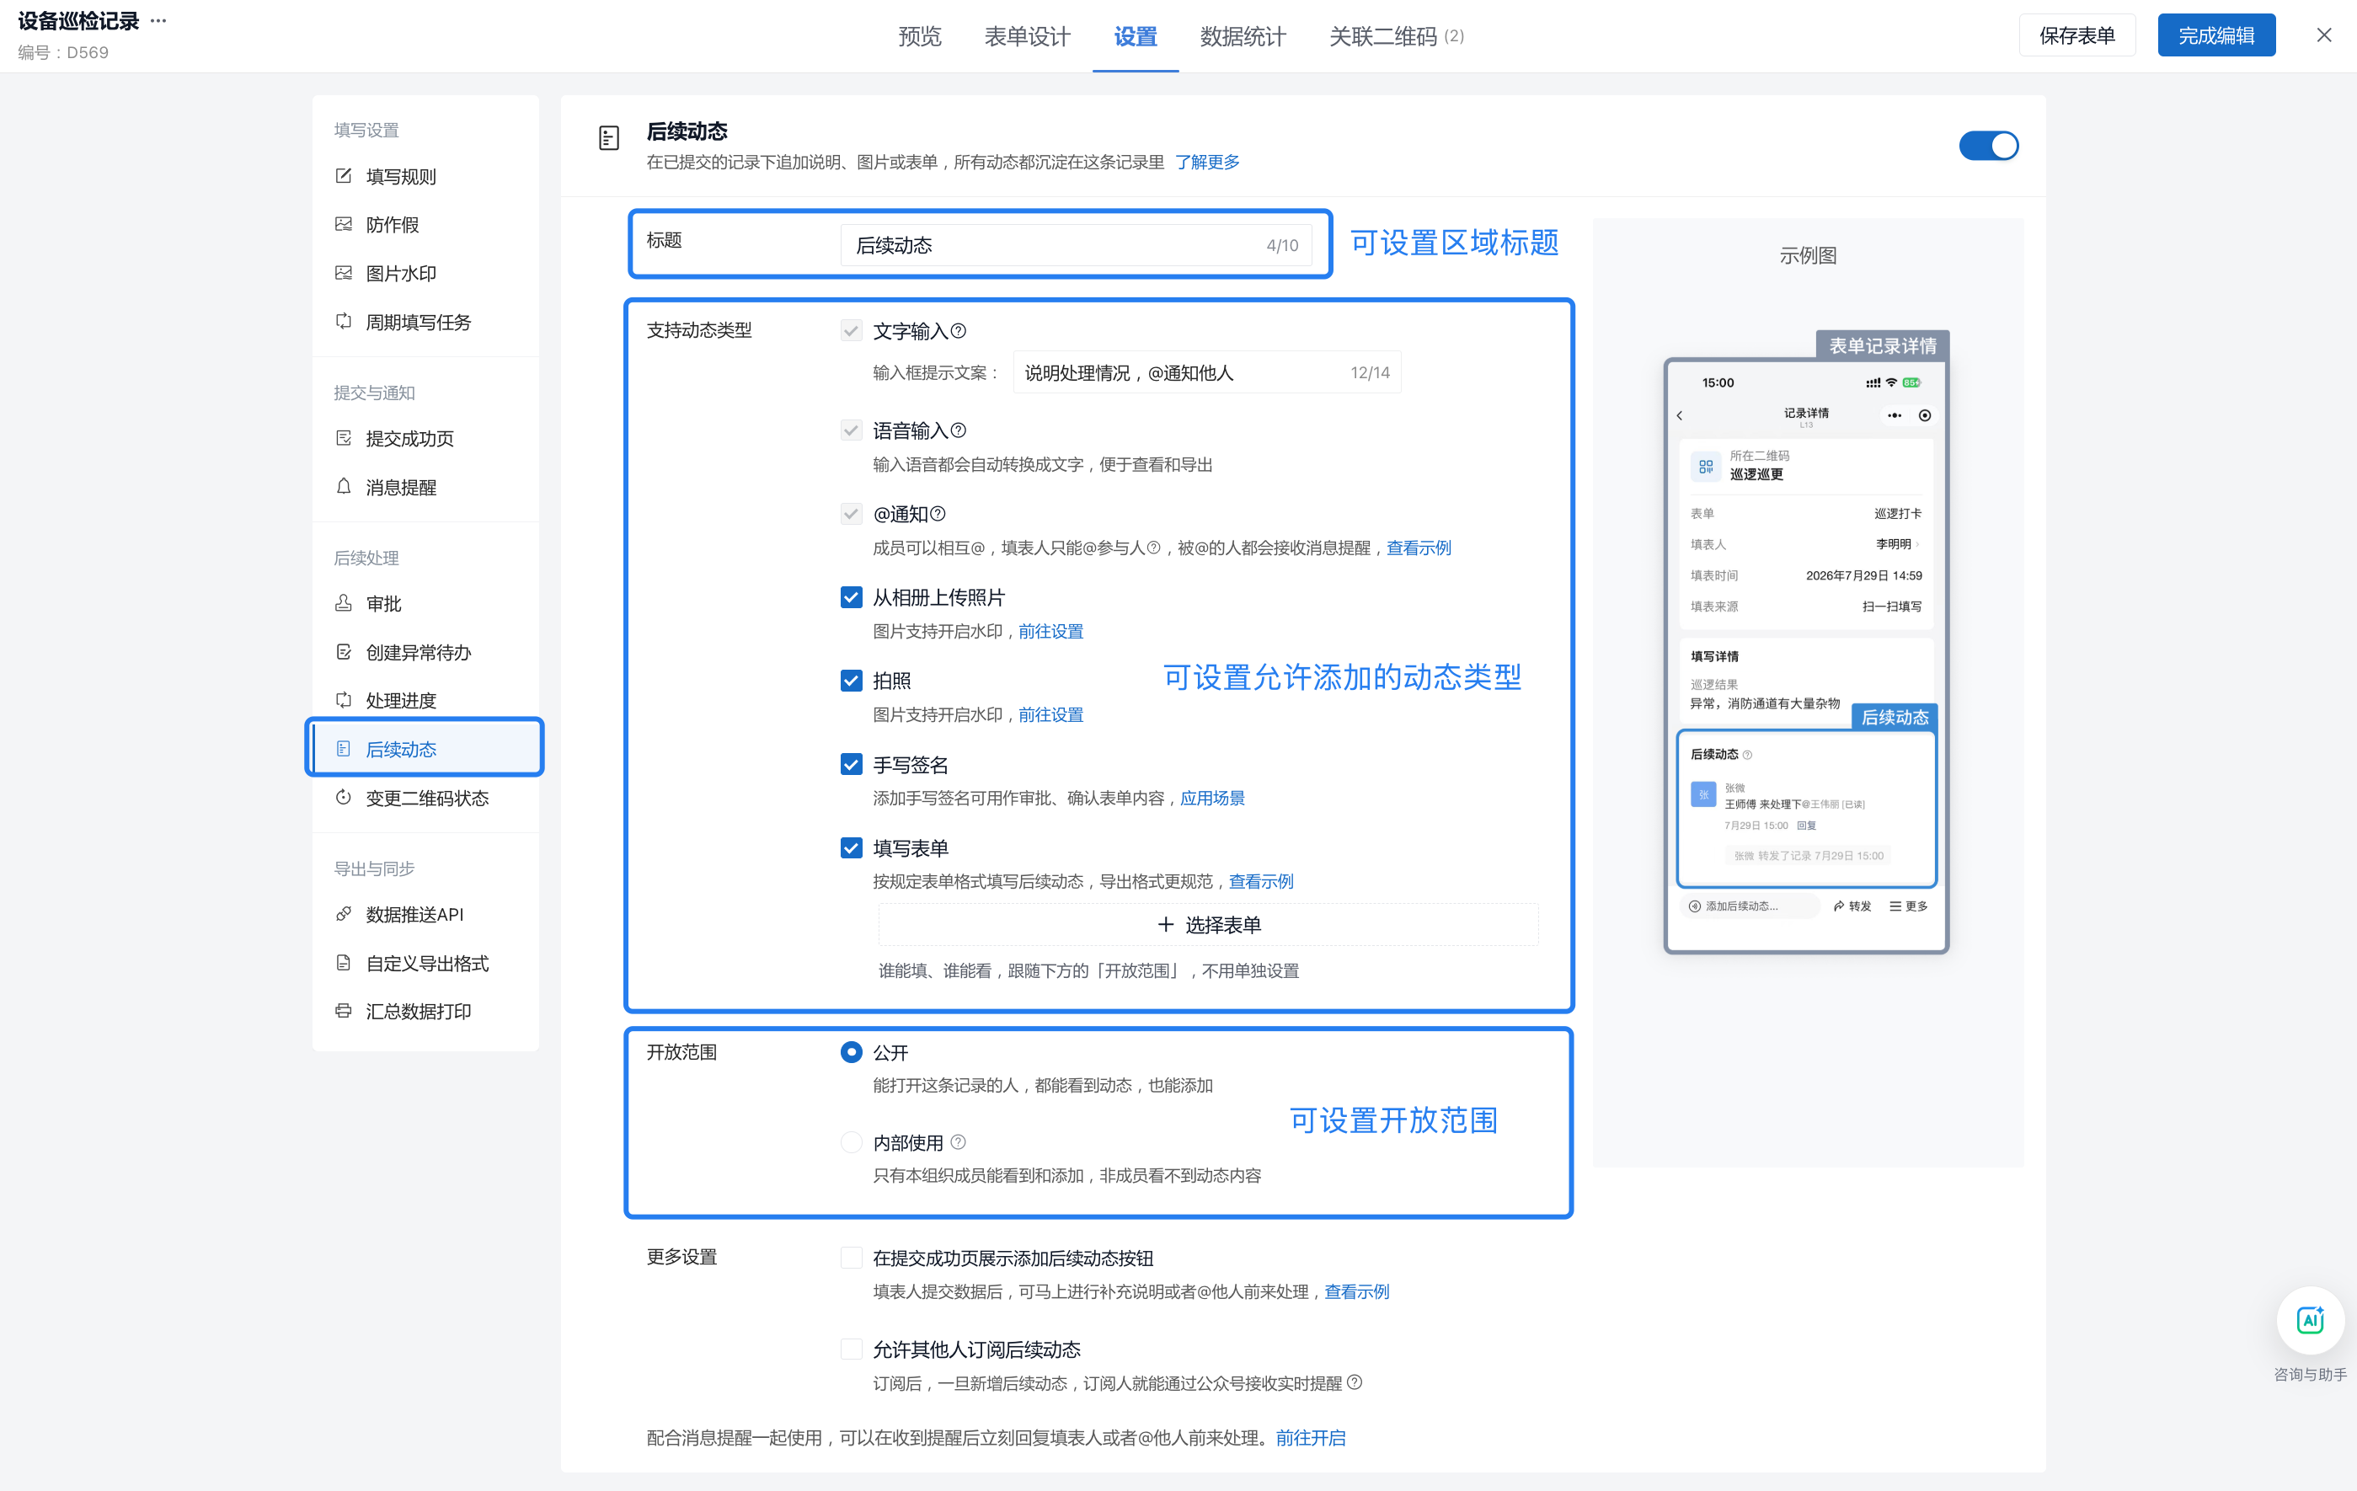The image size is (2357, 1491).
Task: Turn off the 后续动态 feature switch
Action: click(1988, 146)
